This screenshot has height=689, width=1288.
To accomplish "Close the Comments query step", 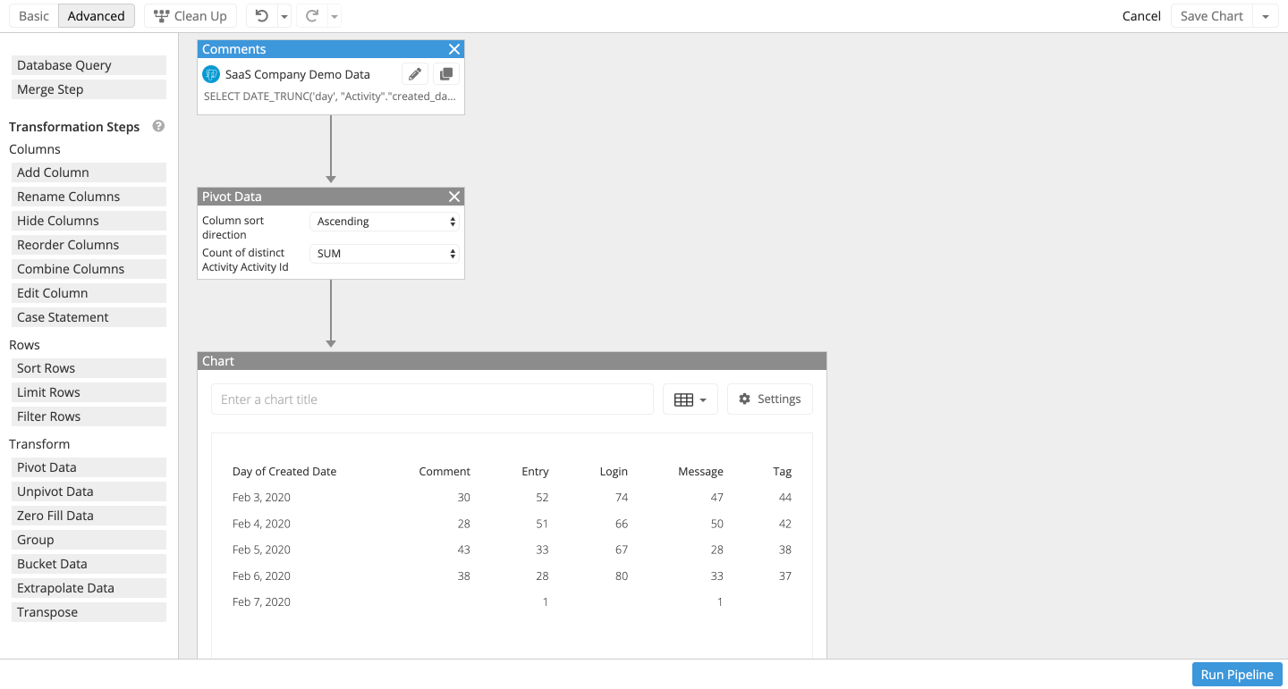I will point(454,49).
